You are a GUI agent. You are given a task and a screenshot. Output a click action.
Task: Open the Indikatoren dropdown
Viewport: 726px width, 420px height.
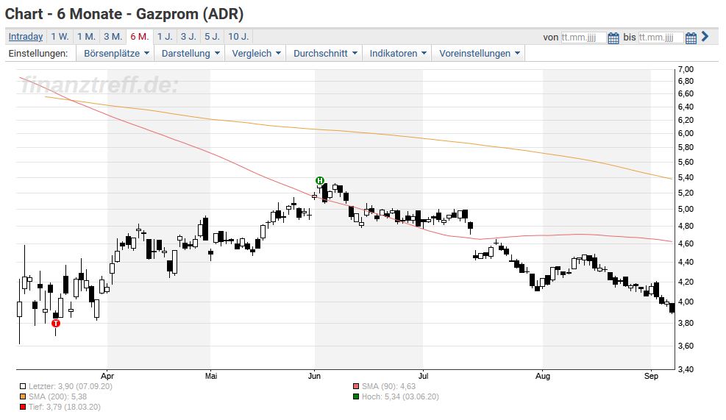397,53
